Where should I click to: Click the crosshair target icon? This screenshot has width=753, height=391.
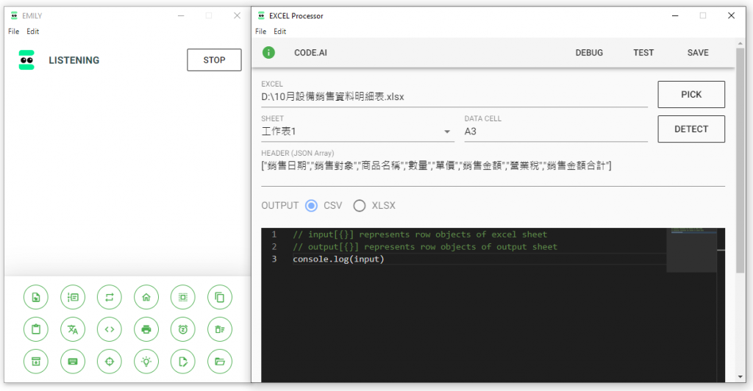(x=110, y=362)
